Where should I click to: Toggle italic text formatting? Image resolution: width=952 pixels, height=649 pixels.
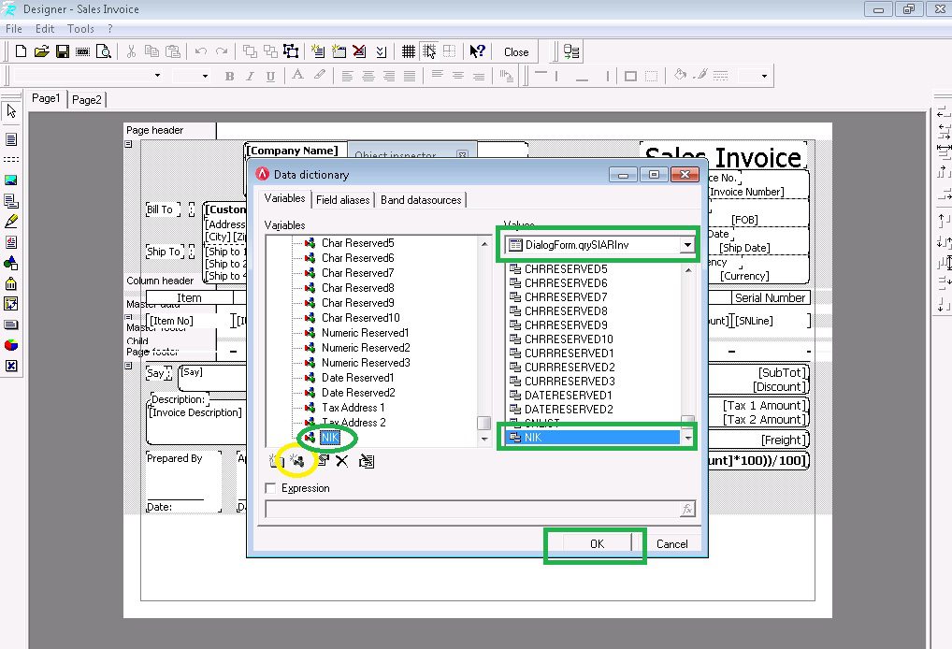click(x=250, y=76)
